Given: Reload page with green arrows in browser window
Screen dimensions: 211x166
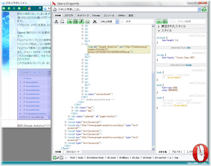Looking at the screenshot, I should tap(24, 8).
